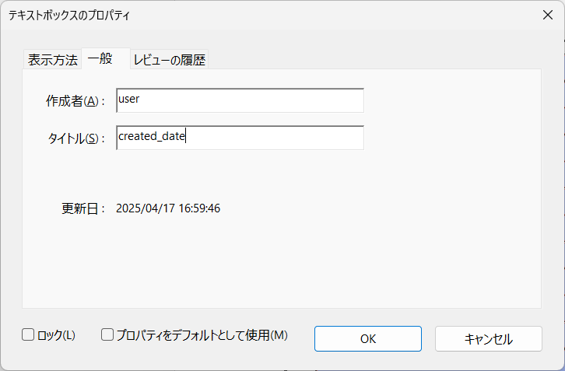Focus the タイトル input field
The height and width of the screenshot is (371, 565).
coord(240,138)
